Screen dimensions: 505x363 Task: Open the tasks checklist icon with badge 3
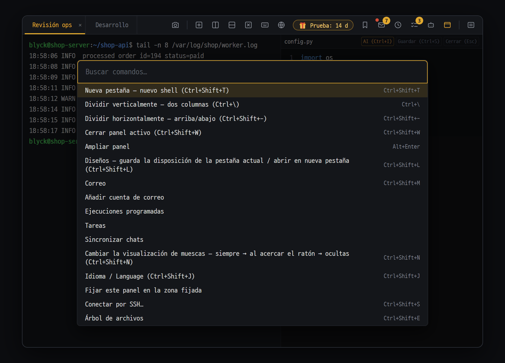414,25
